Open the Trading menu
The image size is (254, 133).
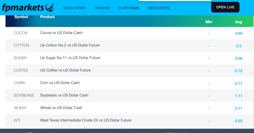[102, 8]
